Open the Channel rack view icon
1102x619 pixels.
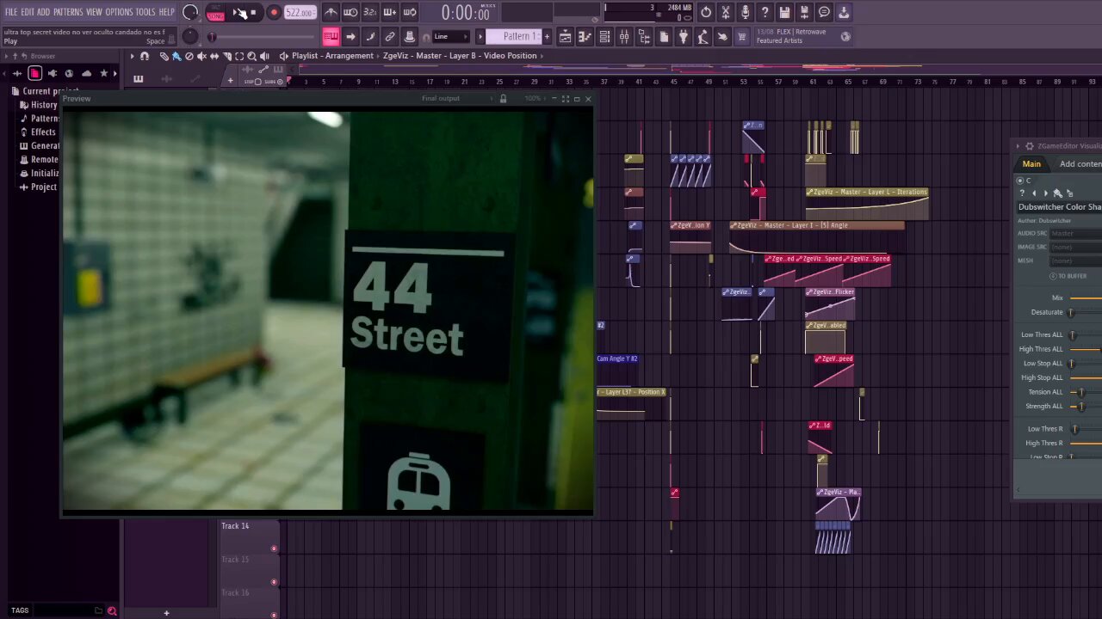click(x=604, y=36)
